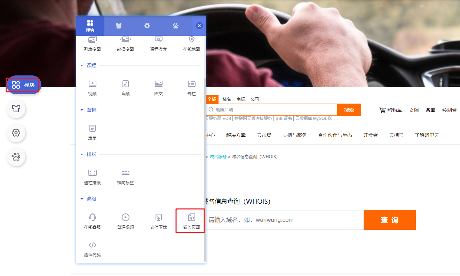Add the 在线客服 module

pyautogui.click(x=92, y=222)
